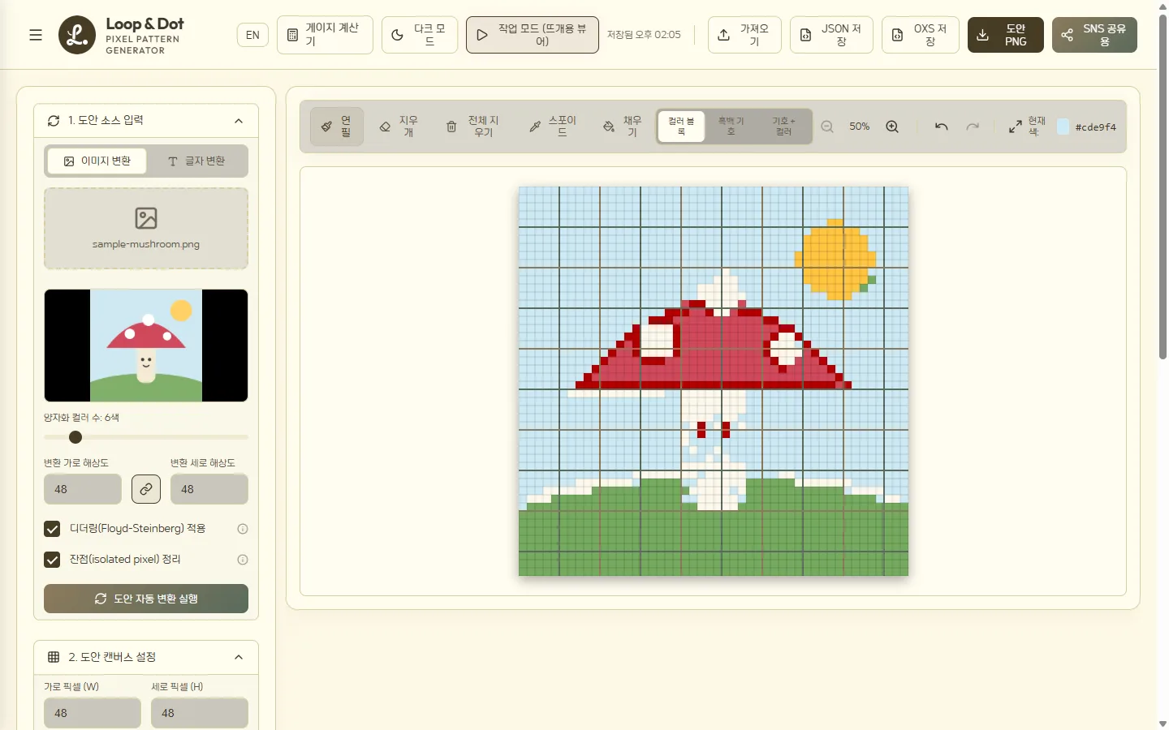Toggle the work mode (작업 모드) knitting view

point(533,35)
